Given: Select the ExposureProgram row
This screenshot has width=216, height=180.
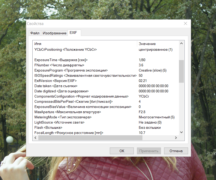Looking at the screenshot, I should coord(106,70).
